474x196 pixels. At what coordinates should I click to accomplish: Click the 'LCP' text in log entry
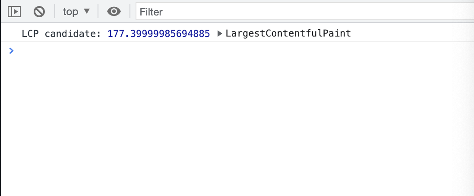coord(30,34)
